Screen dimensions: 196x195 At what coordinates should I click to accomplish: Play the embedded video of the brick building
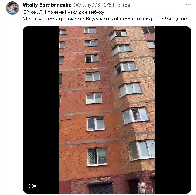coord(107,110)
